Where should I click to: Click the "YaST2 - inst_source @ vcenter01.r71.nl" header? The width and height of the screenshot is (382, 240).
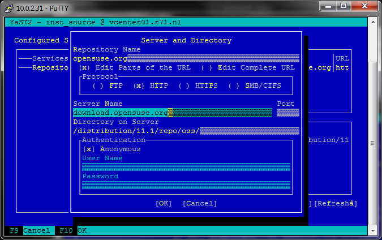point(96,23)
